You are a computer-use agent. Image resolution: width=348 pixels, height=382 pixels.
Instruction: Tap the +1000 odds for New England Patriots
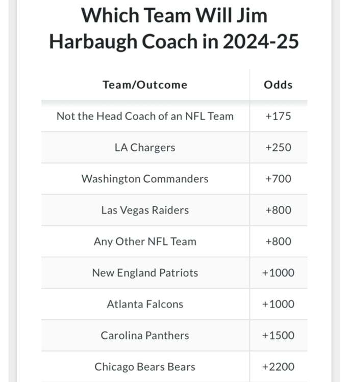pyautogui.click(x=278, y=273)
